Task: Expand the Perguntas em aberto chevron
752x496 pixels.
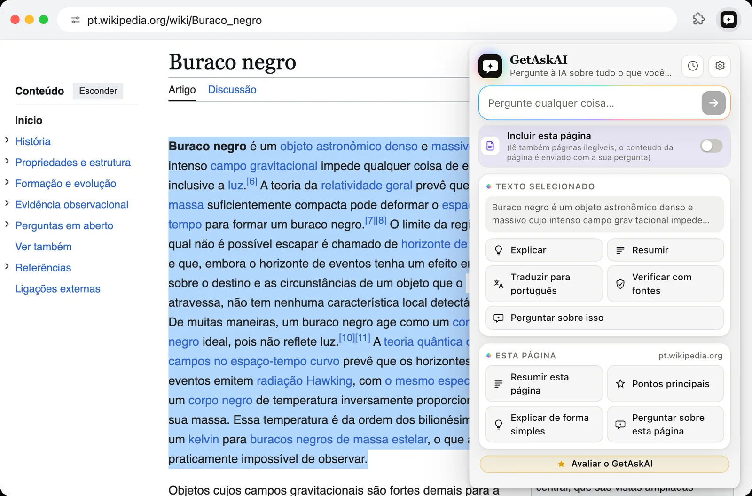Action: [x=7, y=224]
